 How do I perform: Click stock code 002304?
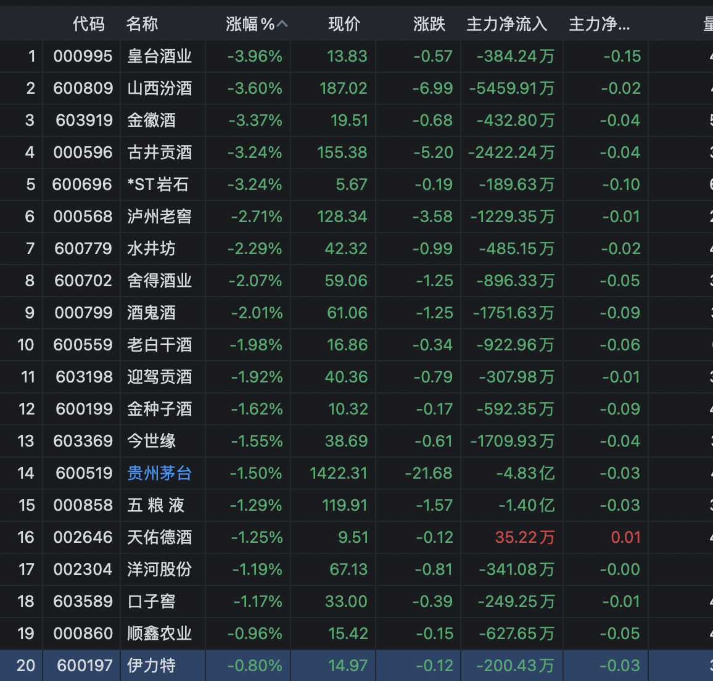click(x=83, y=569)
